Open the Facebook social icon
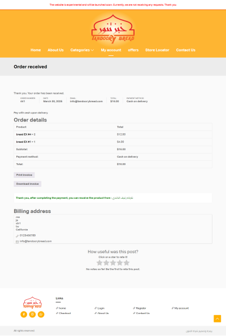Screen dimensions: 226x336 (24, 315)
